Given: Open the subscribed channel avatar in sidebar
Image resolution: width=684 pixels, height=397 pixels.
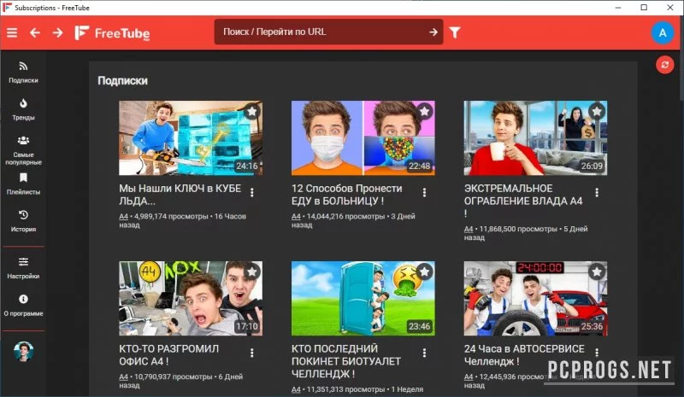Looking at the screenshot, I should [24, 352].
